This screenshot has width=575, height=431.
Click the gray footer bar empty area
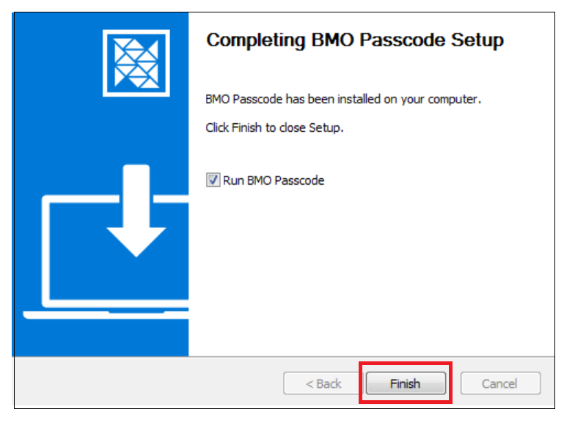[147, 383]
